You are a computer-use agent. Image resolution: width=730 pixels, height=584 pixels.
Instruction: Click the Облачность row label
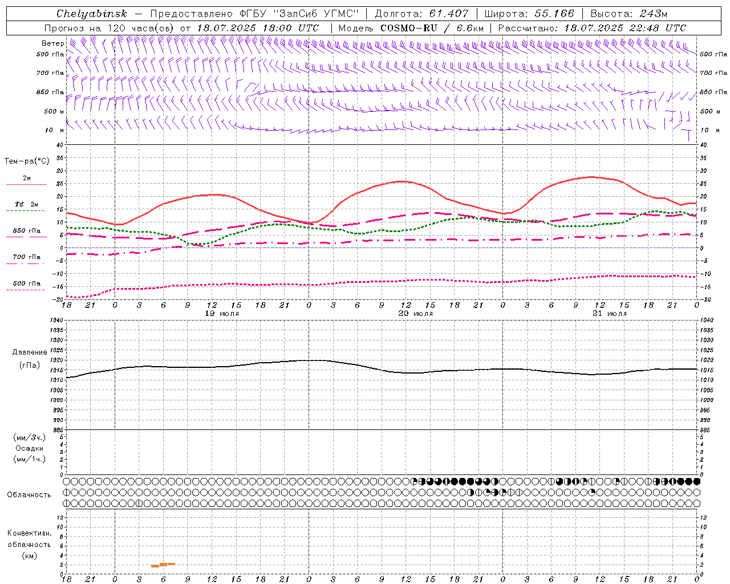[29, 495]
